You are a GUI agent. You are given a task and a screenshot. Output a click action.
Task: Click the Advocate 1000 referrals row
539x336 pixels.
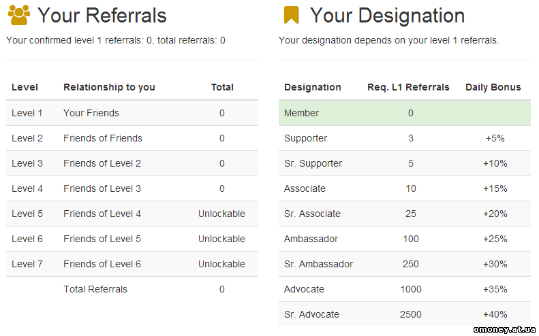click(405, 289)
